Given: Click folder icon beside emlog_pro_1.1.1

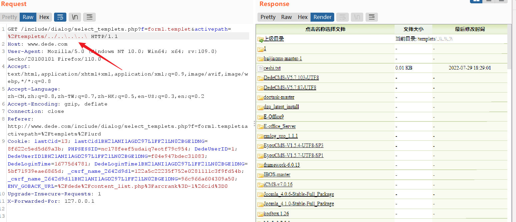Looking at the screenshot, I should [x=261, y=136].
